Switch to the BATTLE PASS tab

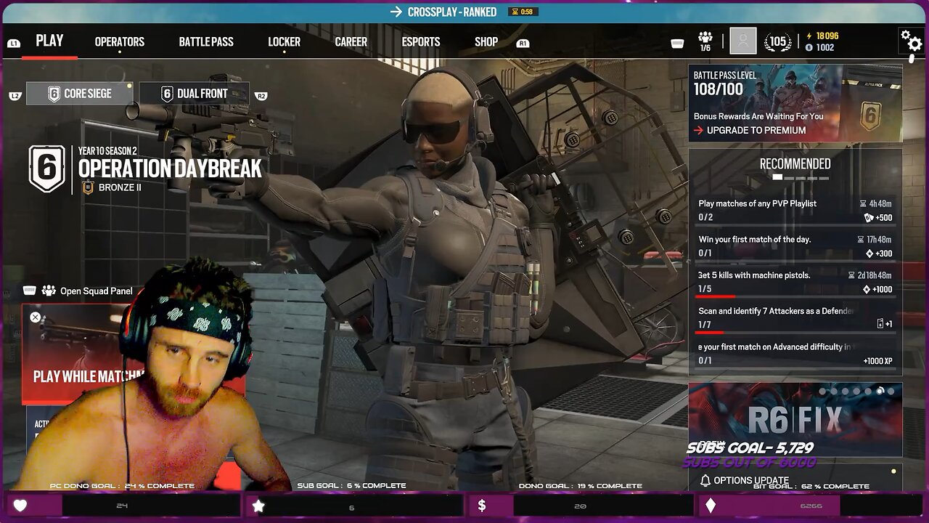click(x=206, y=41)
